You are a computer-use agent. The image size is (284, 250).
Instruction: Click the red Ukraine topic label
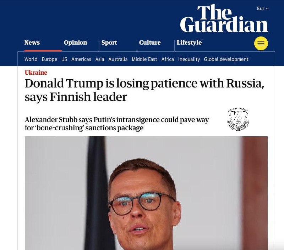(x=36, y=73)
